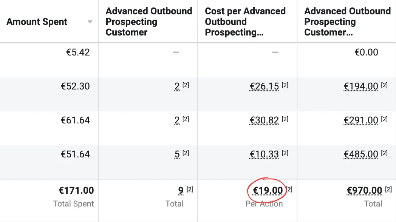Open the €30.82 cost value details
The height and width of the screenshot is (222, 396).
(264, 120)
